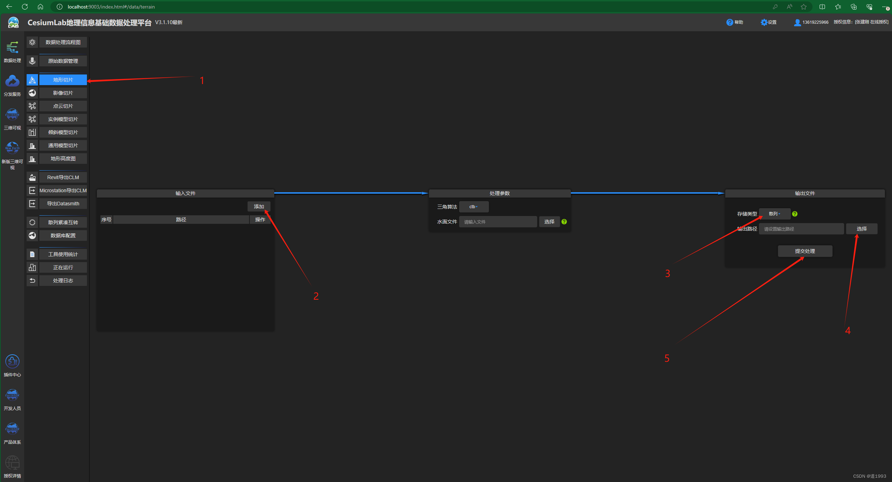This screenshot has height=482, width=892.
Task: Open 数据处理流程图 menu item
Action: click(63, 42)
